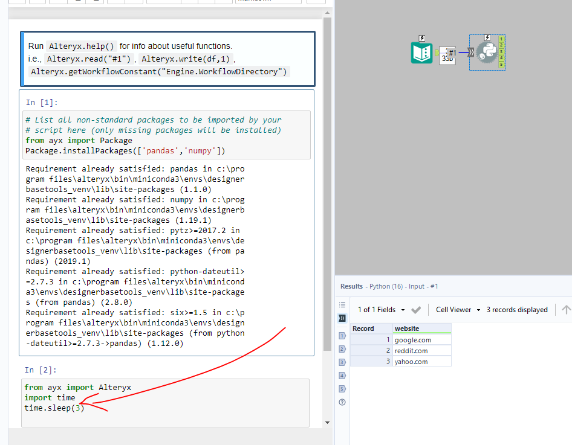Image resolution: width=572 pixels, height=445 pixels.
Task: Click into the In [1] code cell
Action: click(166, 135)
